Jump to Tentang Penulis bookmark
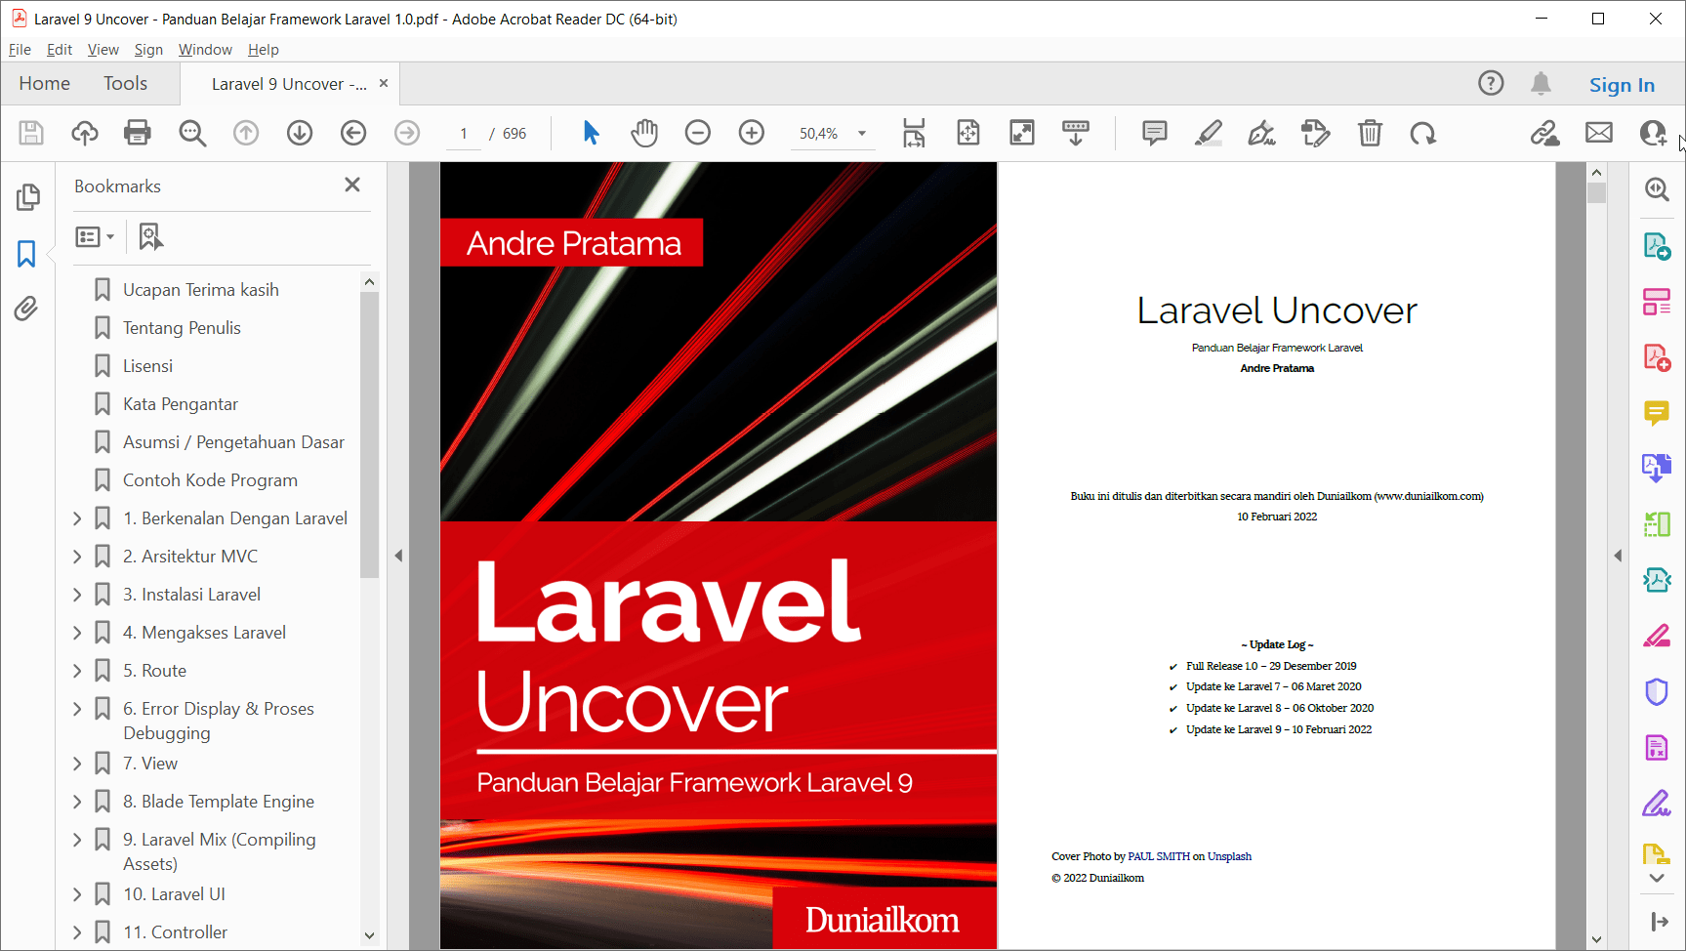Image resolution: width=1686 pixels, height=951 pixels. click(x=182, y=328)
